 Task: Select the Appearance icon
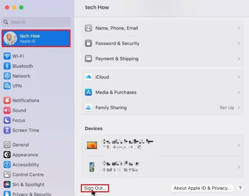click(x=7, y=155)
